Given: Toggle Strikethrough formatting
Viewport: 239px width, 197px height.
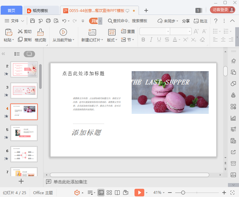Looking at the screenshot, I should pyautogui.click(x=167, y=40).
